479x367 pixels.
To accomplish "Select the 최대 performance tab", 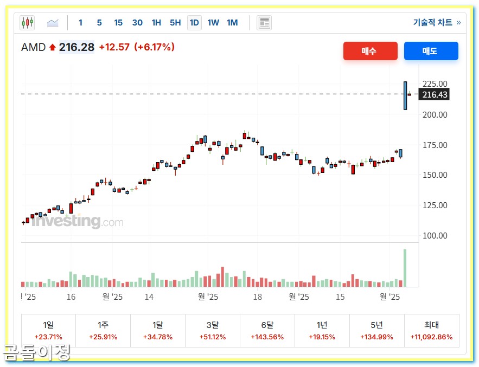I will point(432,330).
